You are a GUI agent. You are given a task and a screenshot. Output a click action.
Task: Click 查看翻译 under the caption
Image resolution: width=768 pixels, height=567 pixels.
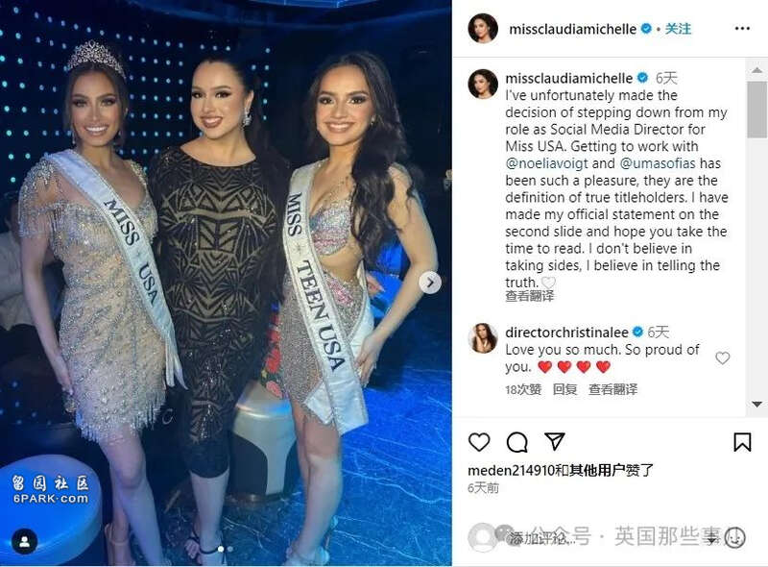[x=530, y=296]
